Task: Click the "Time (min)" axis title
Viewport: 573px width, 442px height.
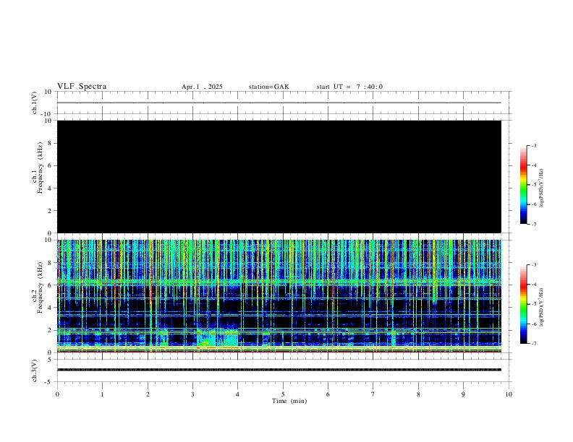Action: (x=289, y=401)
